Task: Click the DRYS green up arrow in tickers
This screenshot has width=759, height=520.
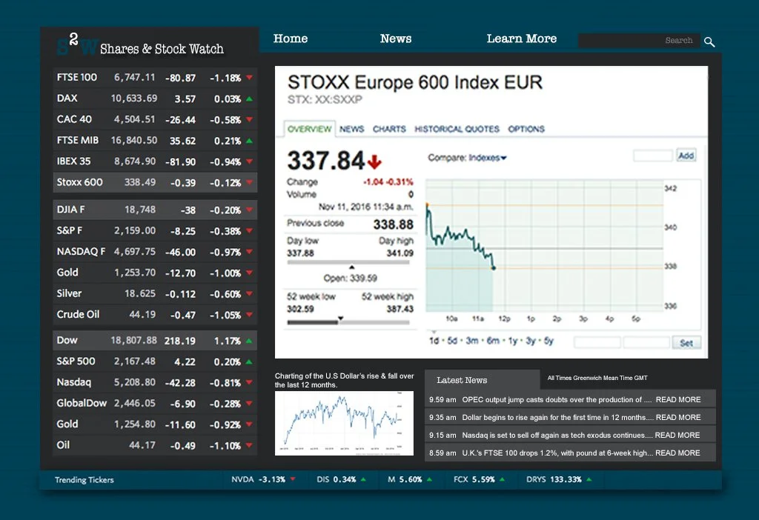Action: click(x=589, y=479)
